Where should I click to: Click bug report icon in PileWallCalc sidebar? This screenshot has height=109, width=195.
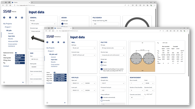58,42
